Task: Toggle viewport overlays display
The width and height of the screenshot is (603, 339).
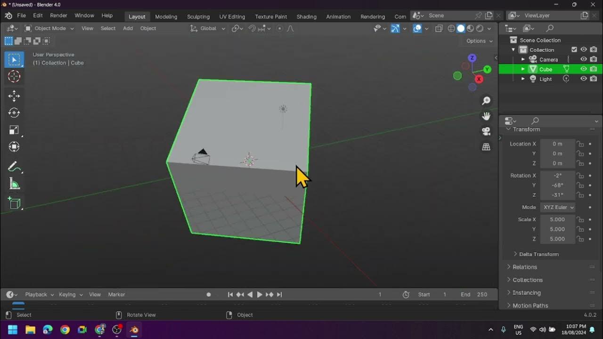Action: pyautogui.click(x=417, y=28)
